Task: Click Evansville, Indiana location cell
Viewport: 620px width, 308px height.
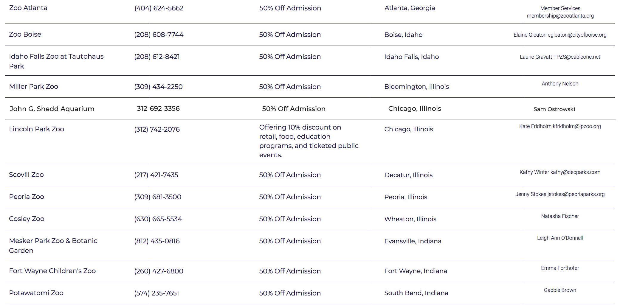Action: pyautogui.click(x=413, y=241)
